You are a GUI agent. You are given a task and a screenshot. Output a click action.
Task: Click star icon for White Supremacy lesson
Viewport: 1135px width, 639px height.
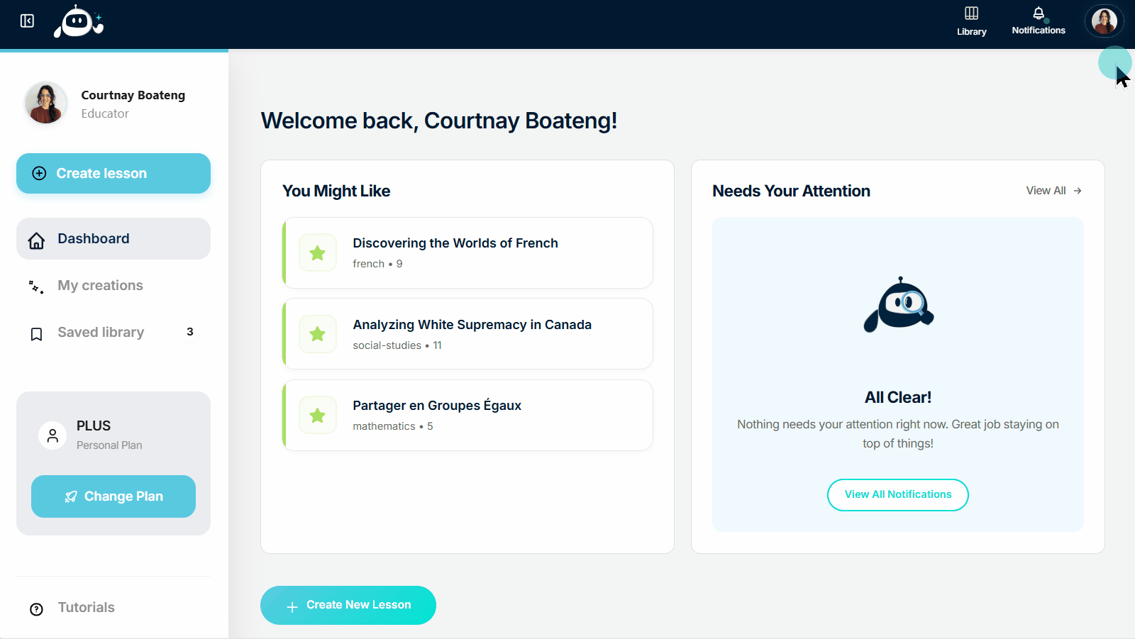[x=318, y=334]
